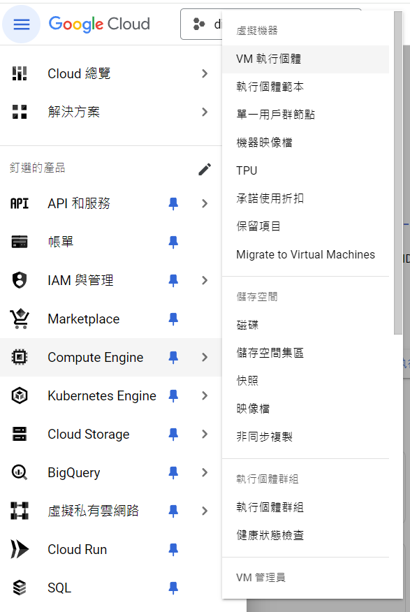Click the Cloud Run arrows icon
410x612 pixels.
(x=19, y=550)
